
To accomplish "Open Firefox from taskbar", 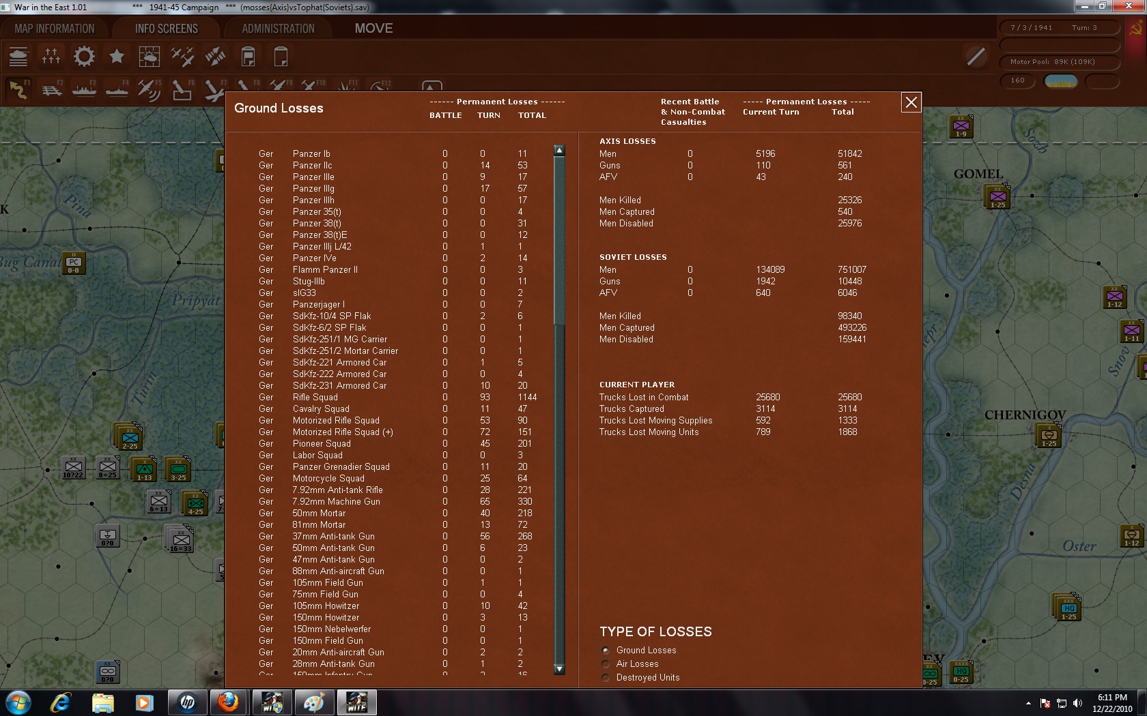I will click(229, 702).
